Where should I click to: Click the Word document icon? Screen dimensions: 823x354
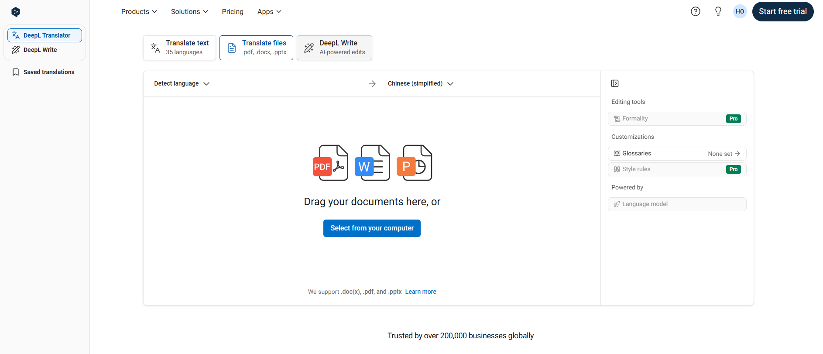click(x=372, y=163)
